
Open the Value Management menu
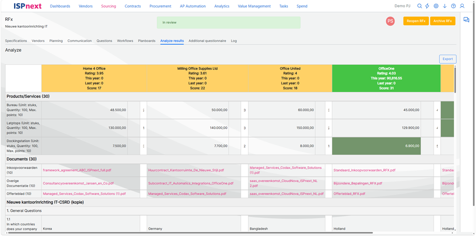pyautogui.click(x=254, y=6)
